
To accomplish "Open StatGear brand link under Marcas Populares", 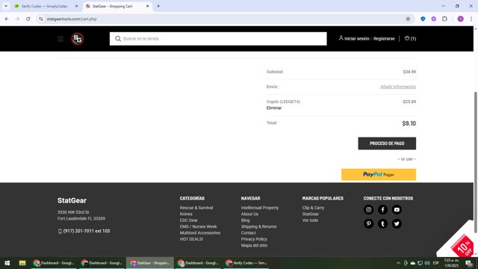I will pos(311,214).
